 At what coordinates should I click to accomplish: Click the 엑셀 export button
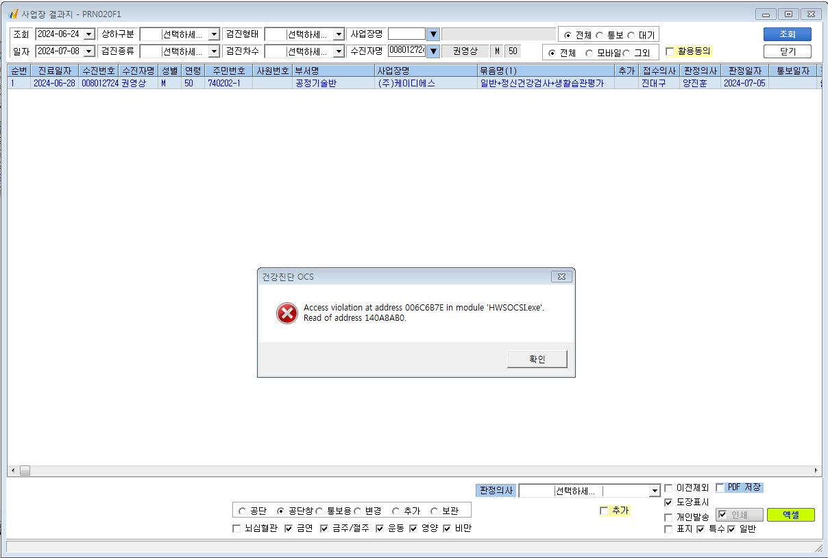point(790,515)
